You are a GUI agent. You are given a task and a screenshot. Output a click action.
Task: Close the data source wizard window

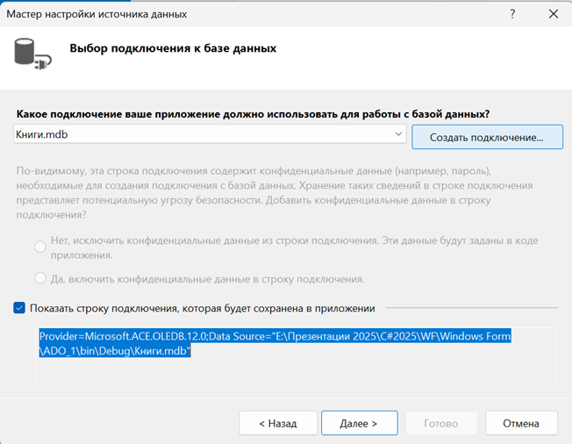click(x=552, y=14)
